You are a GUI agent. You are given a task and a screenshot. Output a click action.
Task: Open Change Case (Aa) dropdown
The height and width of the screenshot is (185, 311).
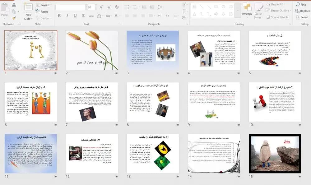pos(108,16)
